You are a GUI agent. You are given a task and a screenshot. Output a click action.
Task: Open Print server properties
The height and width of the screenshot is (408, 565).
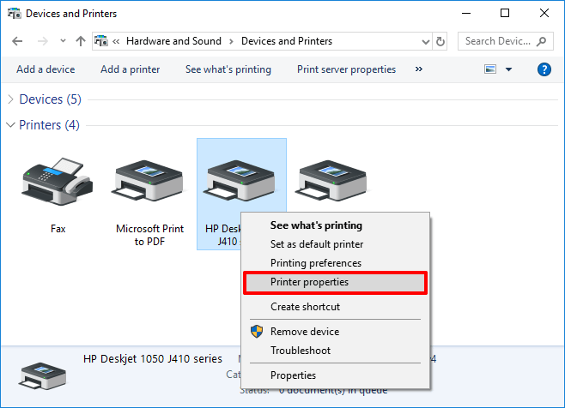(x=346, y=69)
